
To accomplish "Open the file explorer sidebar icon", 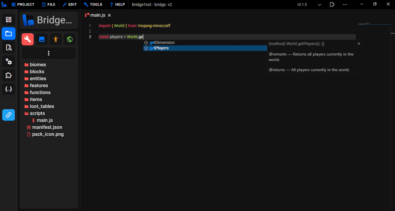I will coord(8,34).
